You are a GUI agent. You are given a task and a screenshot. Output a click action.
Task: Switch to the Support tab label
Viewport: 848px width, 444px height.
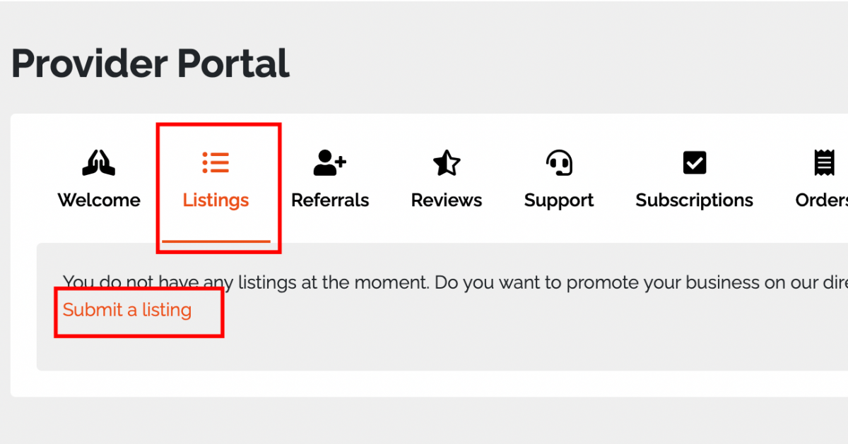click(559, 201)
